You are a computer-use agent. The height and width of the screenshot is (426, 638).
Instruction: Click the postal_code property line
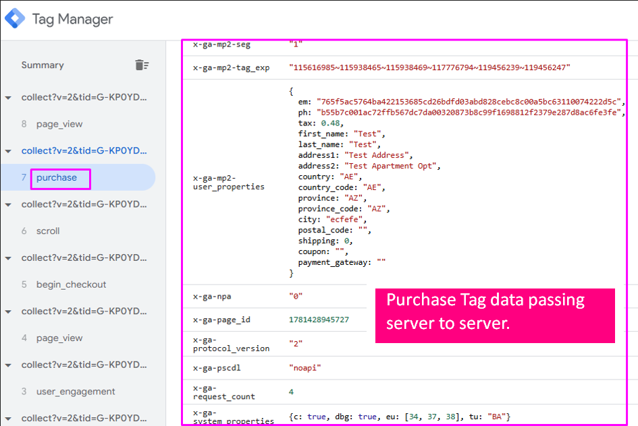(334, 231)
